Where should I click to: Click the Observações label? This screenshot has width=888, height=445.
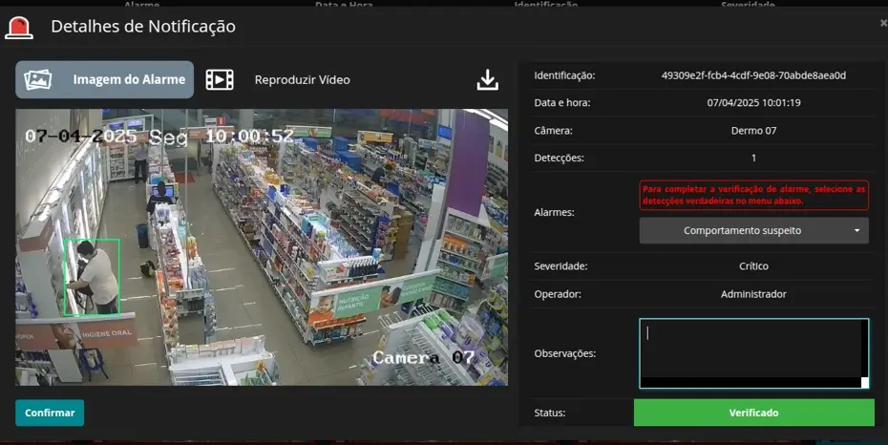[x=564, y=353]
